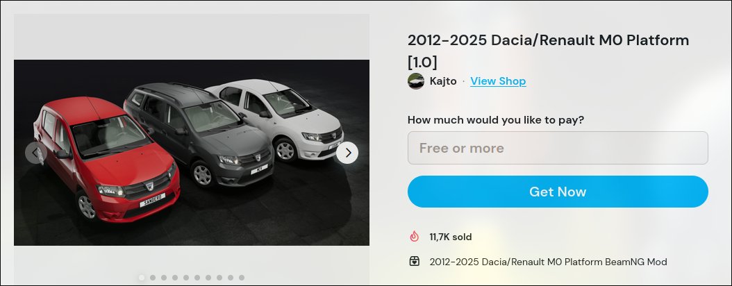
Task: Select the second carousel pagination dot
Action: point(153,278)
